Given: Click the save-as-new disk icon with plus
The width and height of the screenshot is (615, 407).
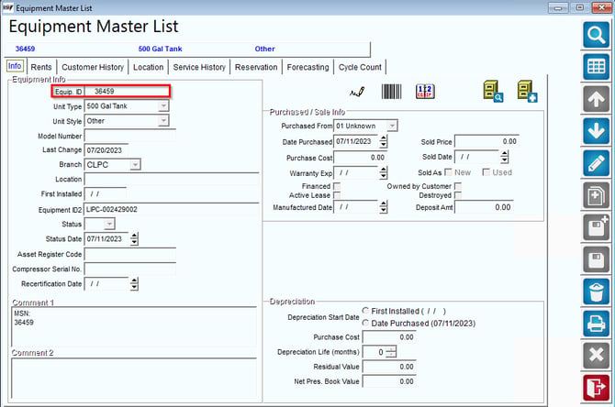Looking at the screenshot, I should pyautogui.click(x=596, y=227).
